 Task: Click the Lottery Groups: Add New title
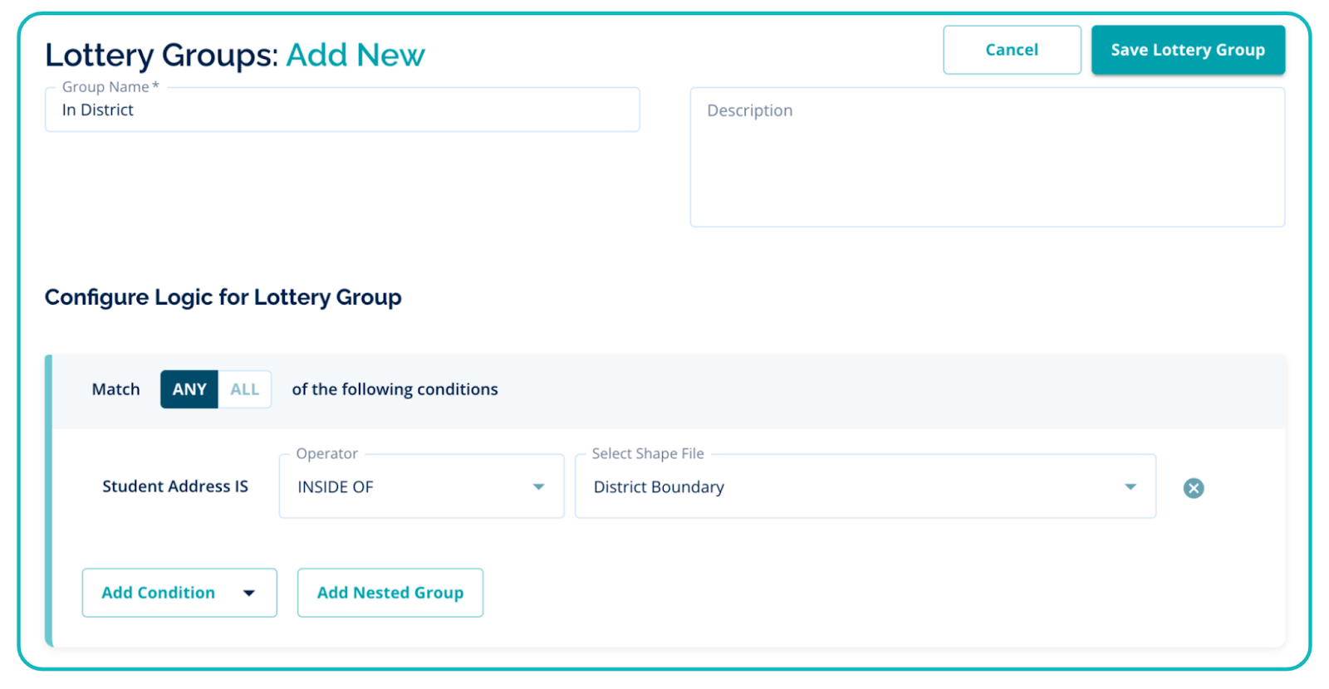[234, 55]
